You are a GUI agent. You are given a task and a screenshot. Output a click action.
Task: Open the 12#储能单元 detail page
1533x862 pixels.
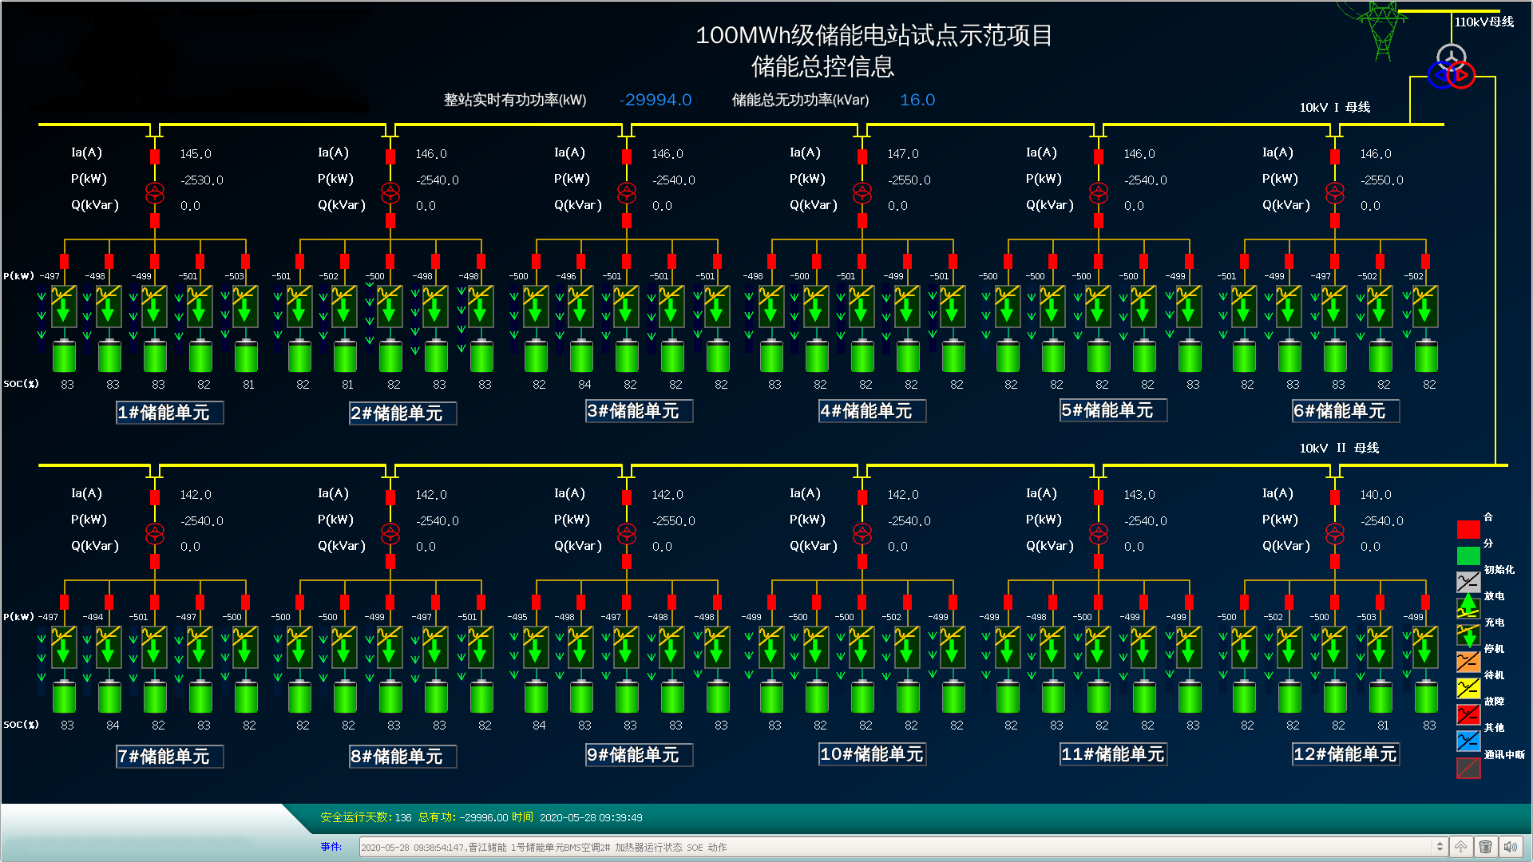point(1345,754)
